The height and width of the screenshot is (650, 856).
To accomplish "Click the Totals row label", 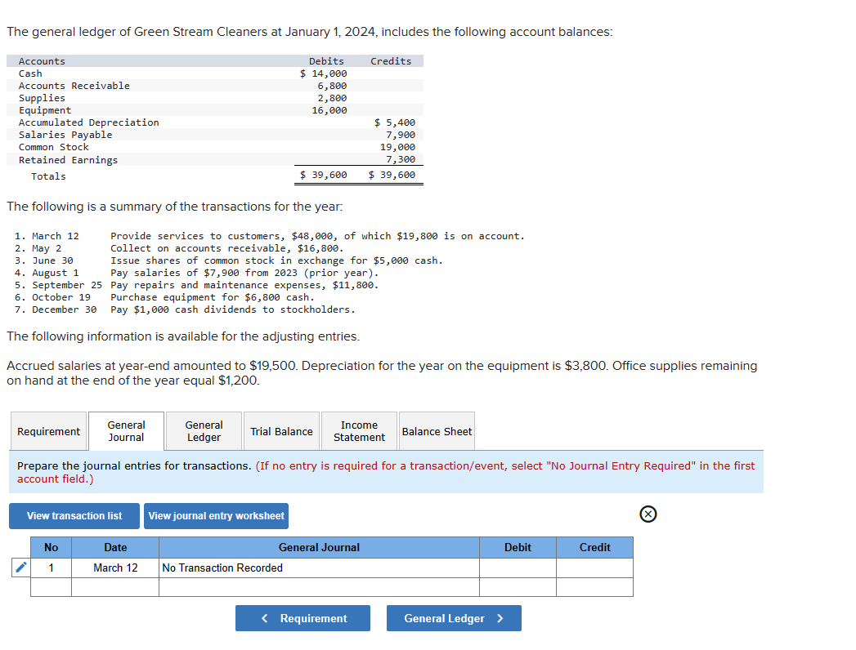I will [48, 176].
